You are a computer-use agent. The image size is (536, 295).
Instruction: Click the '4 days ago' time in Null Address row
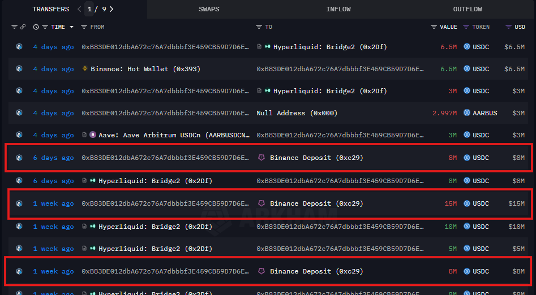click(x=53, y=113)
